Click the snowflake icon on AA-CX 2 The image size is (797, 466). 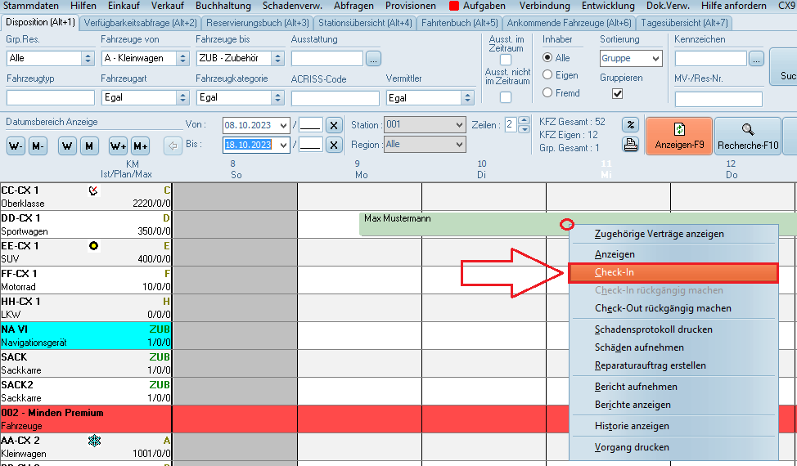95,441
